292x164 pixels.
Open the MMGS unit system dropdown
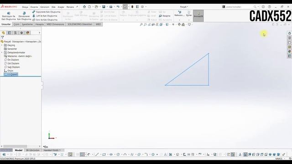coord(280,159)
